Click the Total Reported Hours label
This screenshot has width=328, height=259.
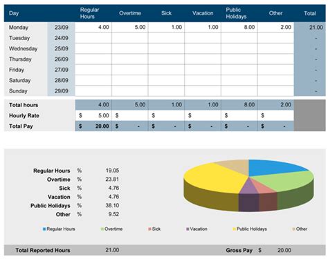coord(43,250)
